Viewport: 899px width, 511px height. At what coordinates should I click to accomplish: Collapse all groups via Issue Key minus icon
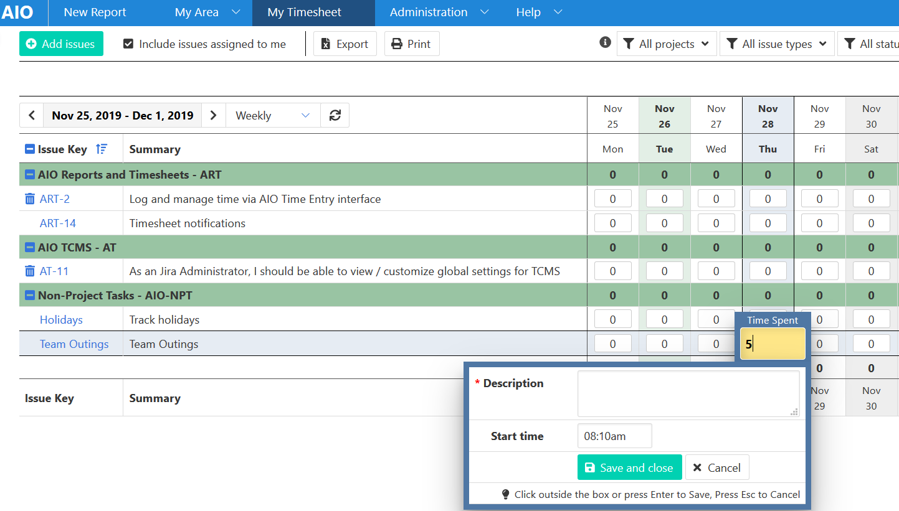[30, 149]
